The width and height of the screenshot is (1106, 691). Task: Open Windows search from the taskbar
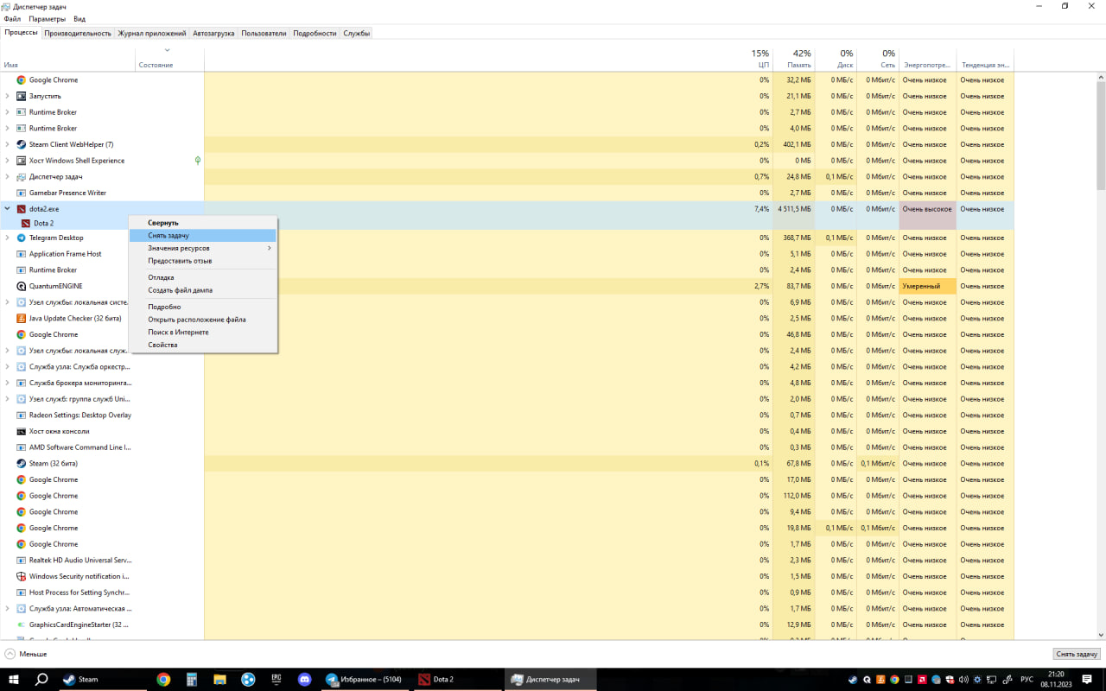tap(41, 680)
